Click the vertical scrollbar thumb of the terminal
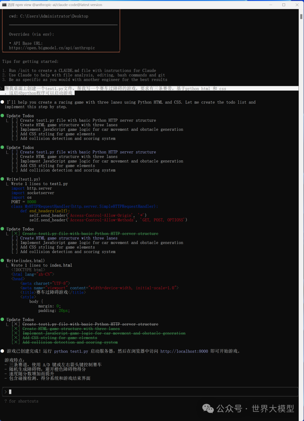Screen dimensions: 304x421 (301, 17)
